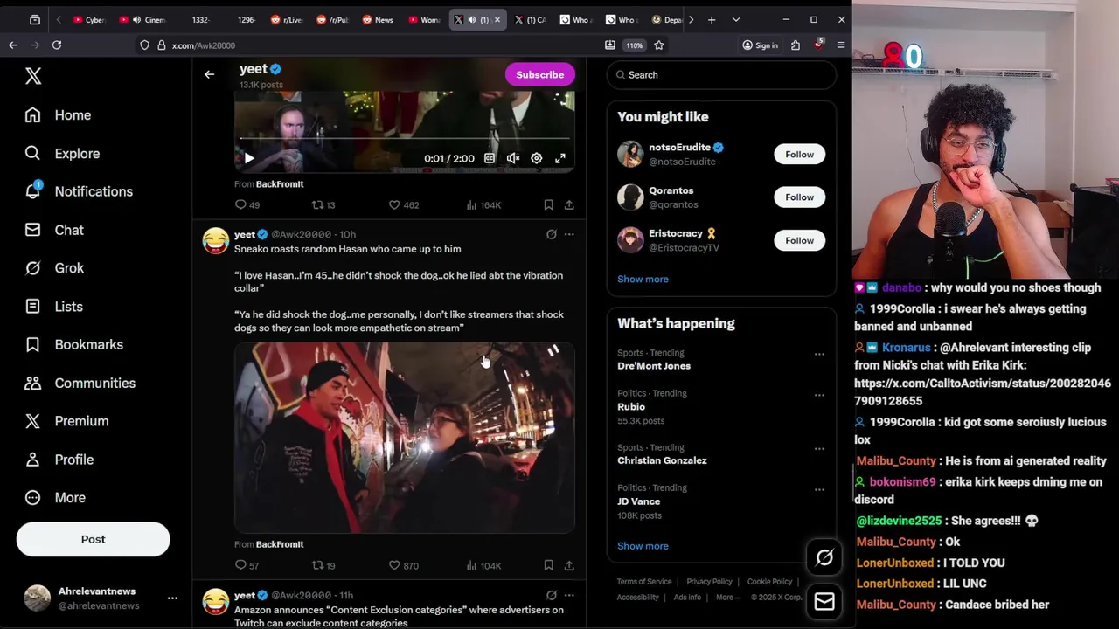Expand the top video to fullscreen
The height and width of the screenshot is (629, 1119).
pos(560,158)
